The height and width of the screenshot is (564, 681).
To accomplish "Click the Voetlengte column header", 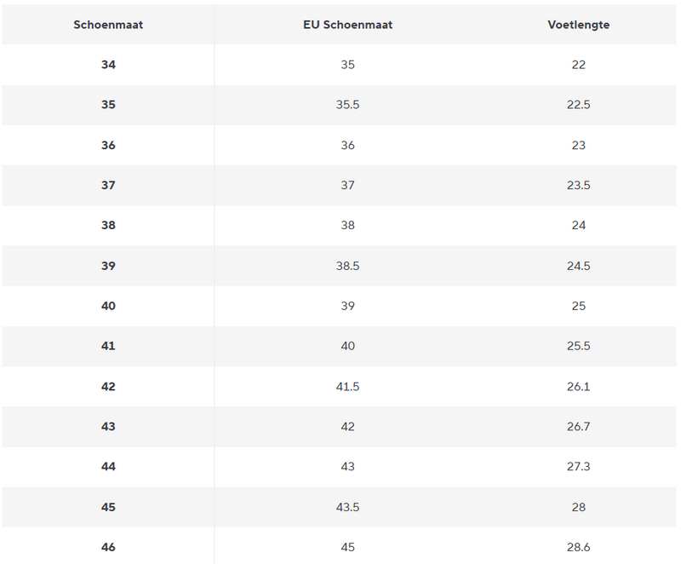I will click(579, 24).
